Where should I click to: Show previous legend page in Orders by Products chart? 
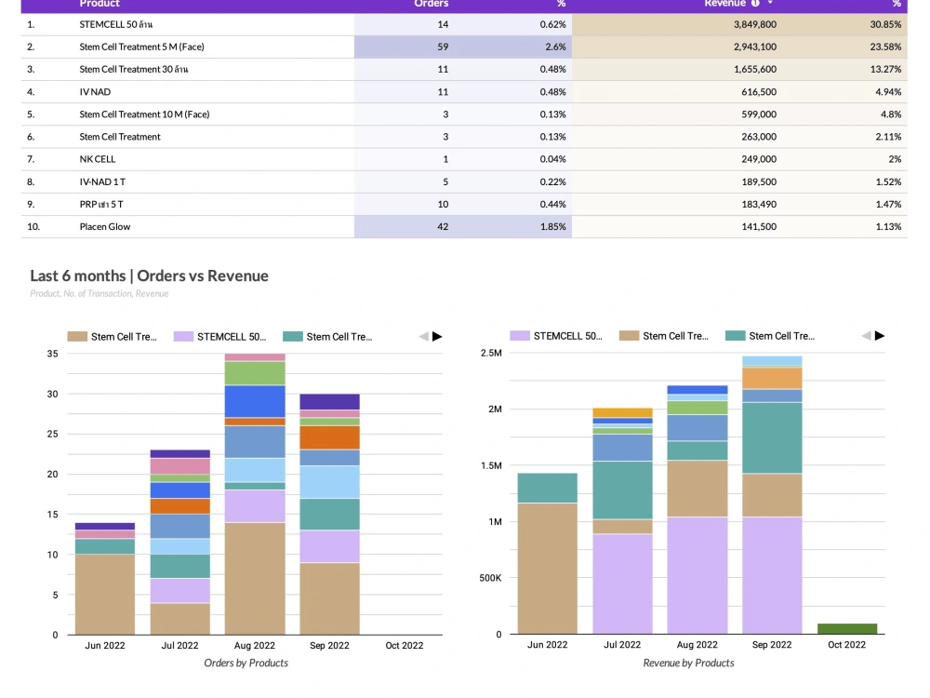pos(423,337)
